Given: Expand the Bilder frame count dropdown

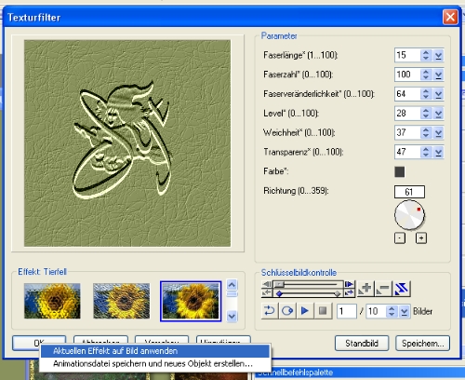Looking at the screenshot, I should pyautogui.click(x=404, y=311).
